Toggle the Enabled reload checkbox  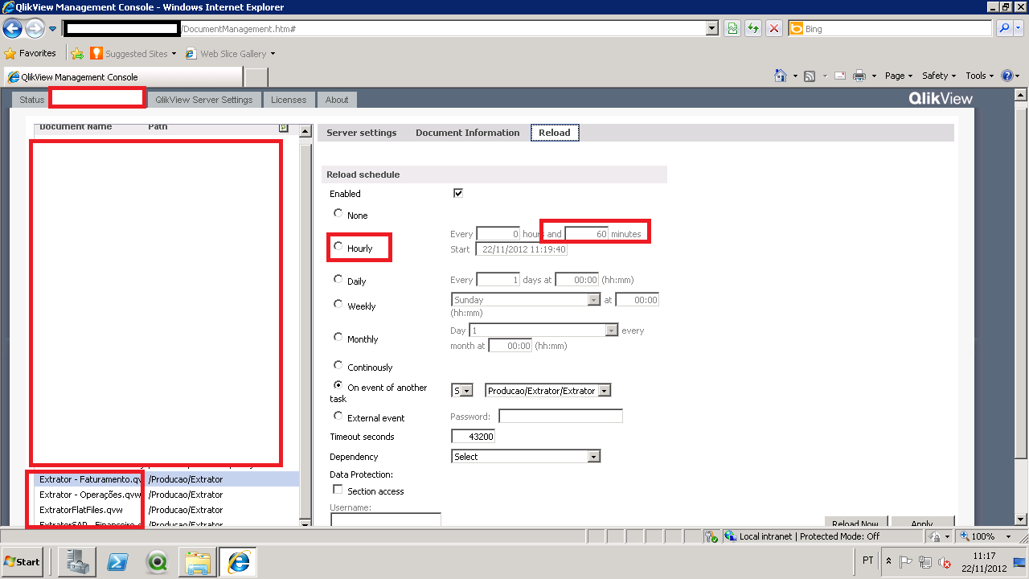[458, 193]
